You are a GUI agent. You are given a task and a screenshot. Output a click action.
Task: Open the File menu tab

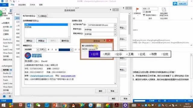click(4, 5)
